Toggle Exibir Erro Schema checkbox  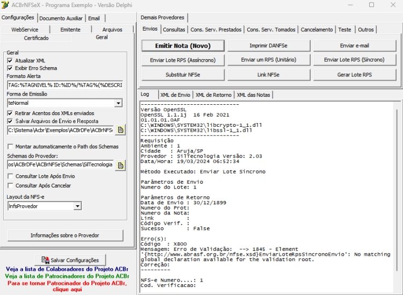(10, 68)
